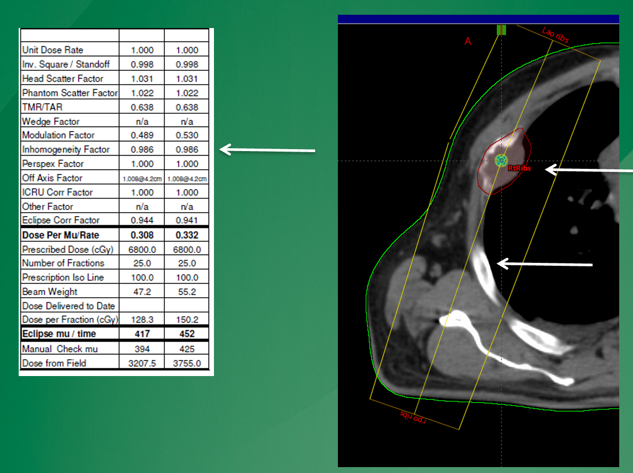Click the red 'A' anterior orientation label
Screen dimensions: 633x473
(x=468, y=41)
